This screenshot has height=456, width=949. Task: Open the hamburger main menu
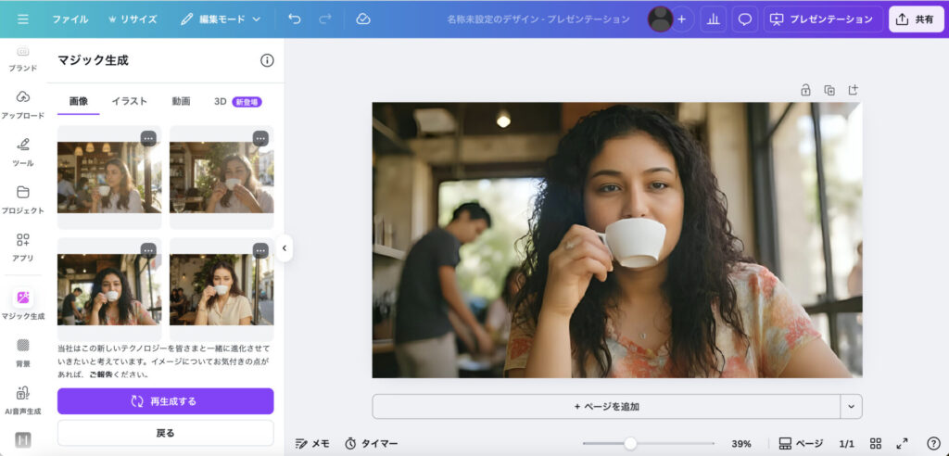tap(23, 19)
